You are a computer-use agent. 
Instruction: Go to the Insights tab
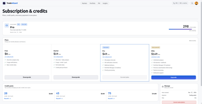(x=105, y=3)
